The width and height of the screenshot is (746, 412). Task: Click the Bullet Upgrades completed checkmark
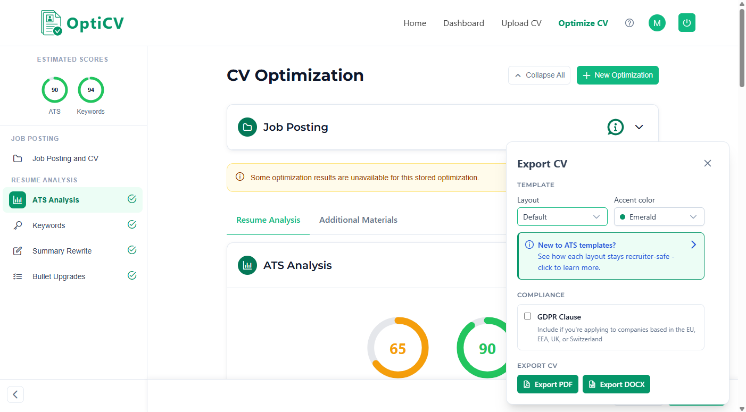point(132,275)
